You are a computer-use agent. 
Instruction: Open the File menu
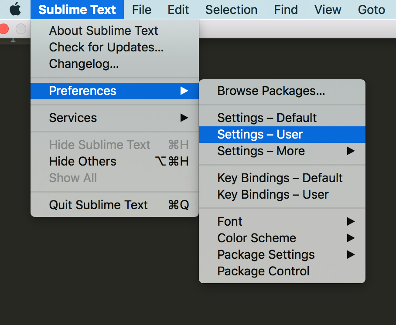point(142,10)
